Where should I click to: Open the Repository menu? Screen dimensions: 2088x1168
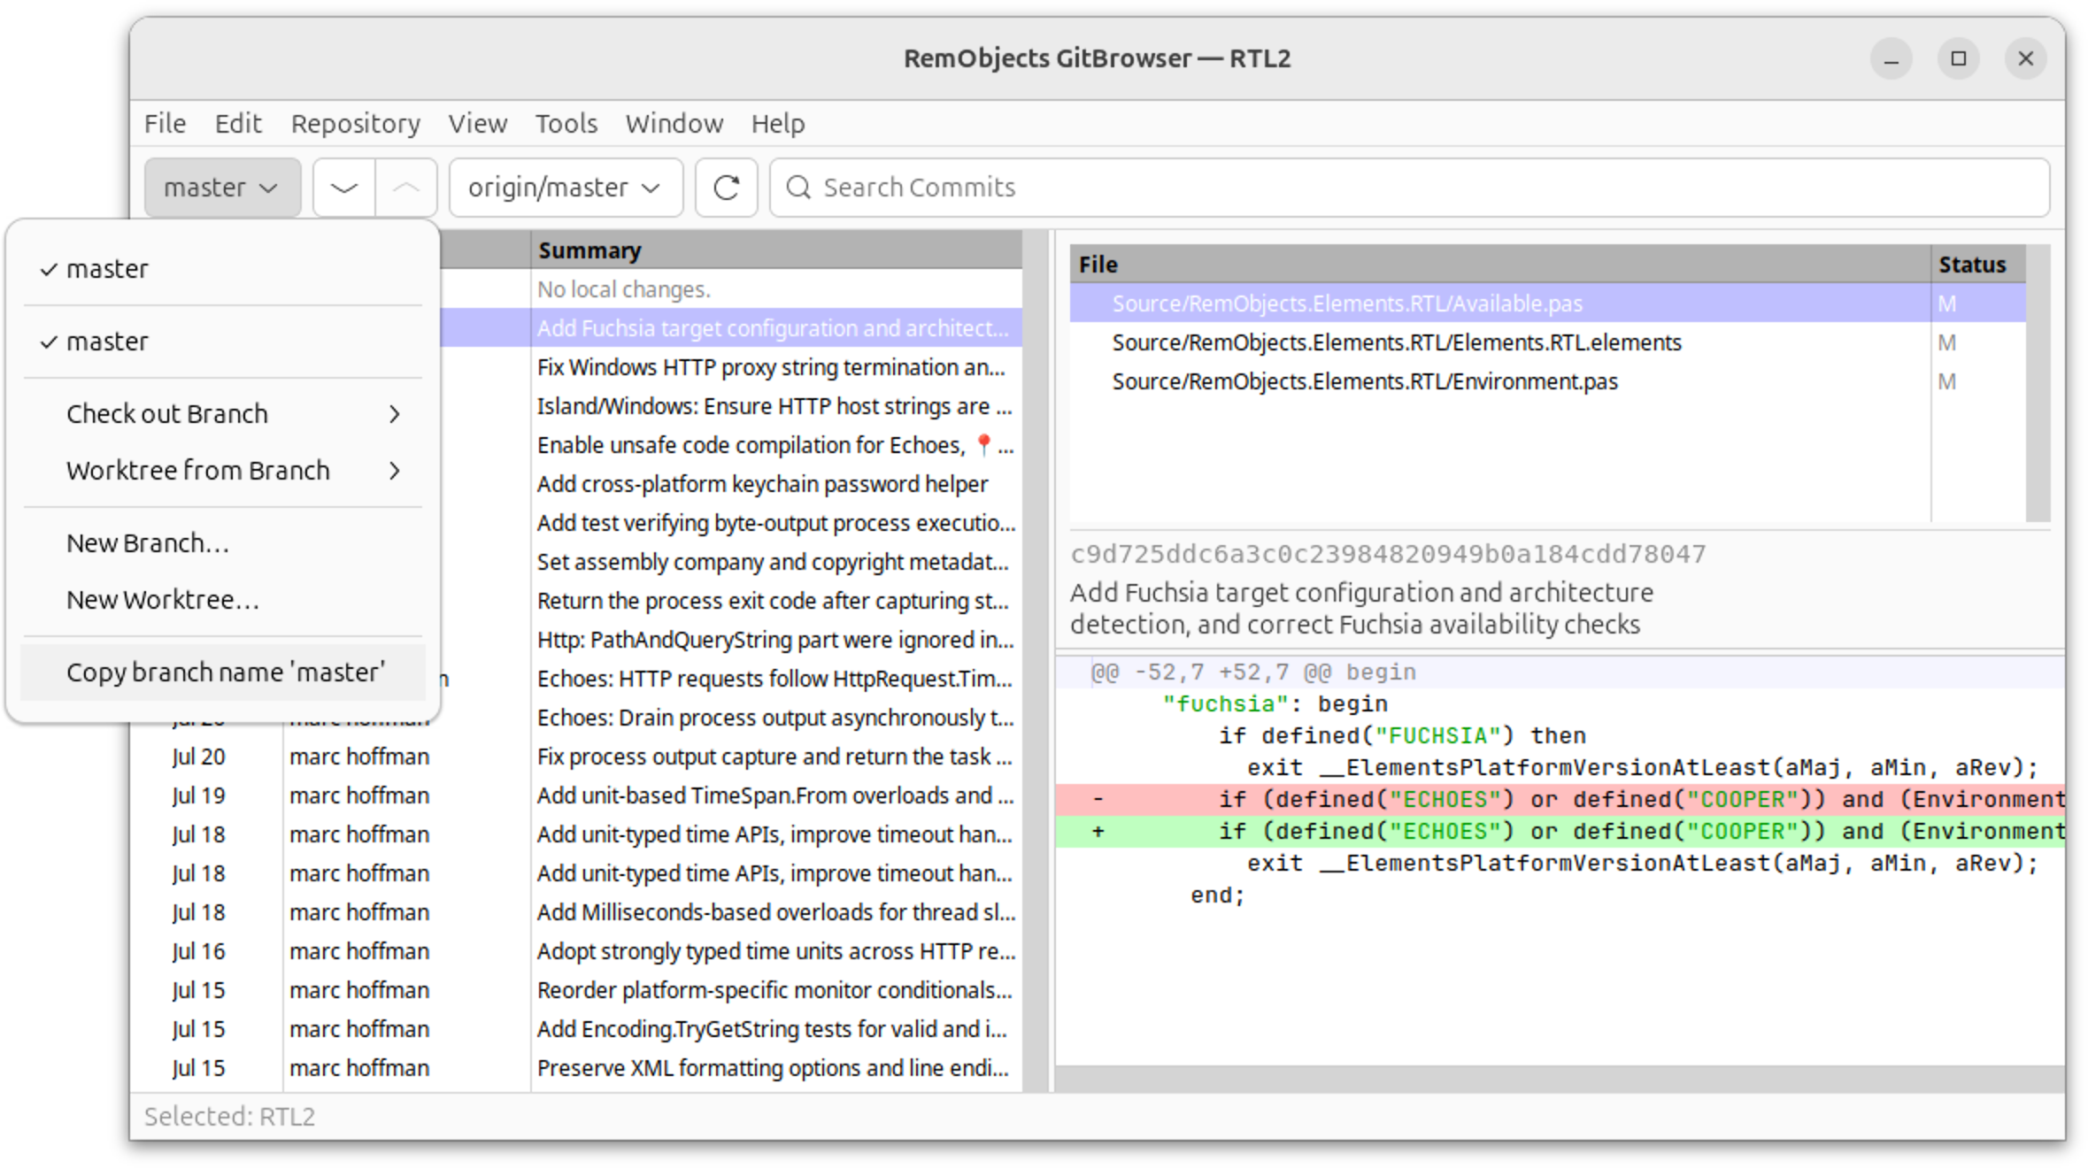tap(356, 124)
